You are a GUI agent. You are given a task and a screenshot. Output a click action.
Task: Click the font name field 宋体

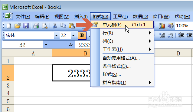click(30, 35)
